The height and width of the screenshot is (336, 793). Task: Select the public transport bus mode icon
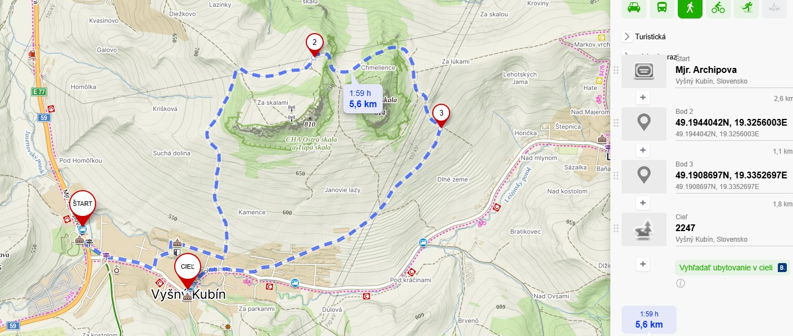(662, 7)
